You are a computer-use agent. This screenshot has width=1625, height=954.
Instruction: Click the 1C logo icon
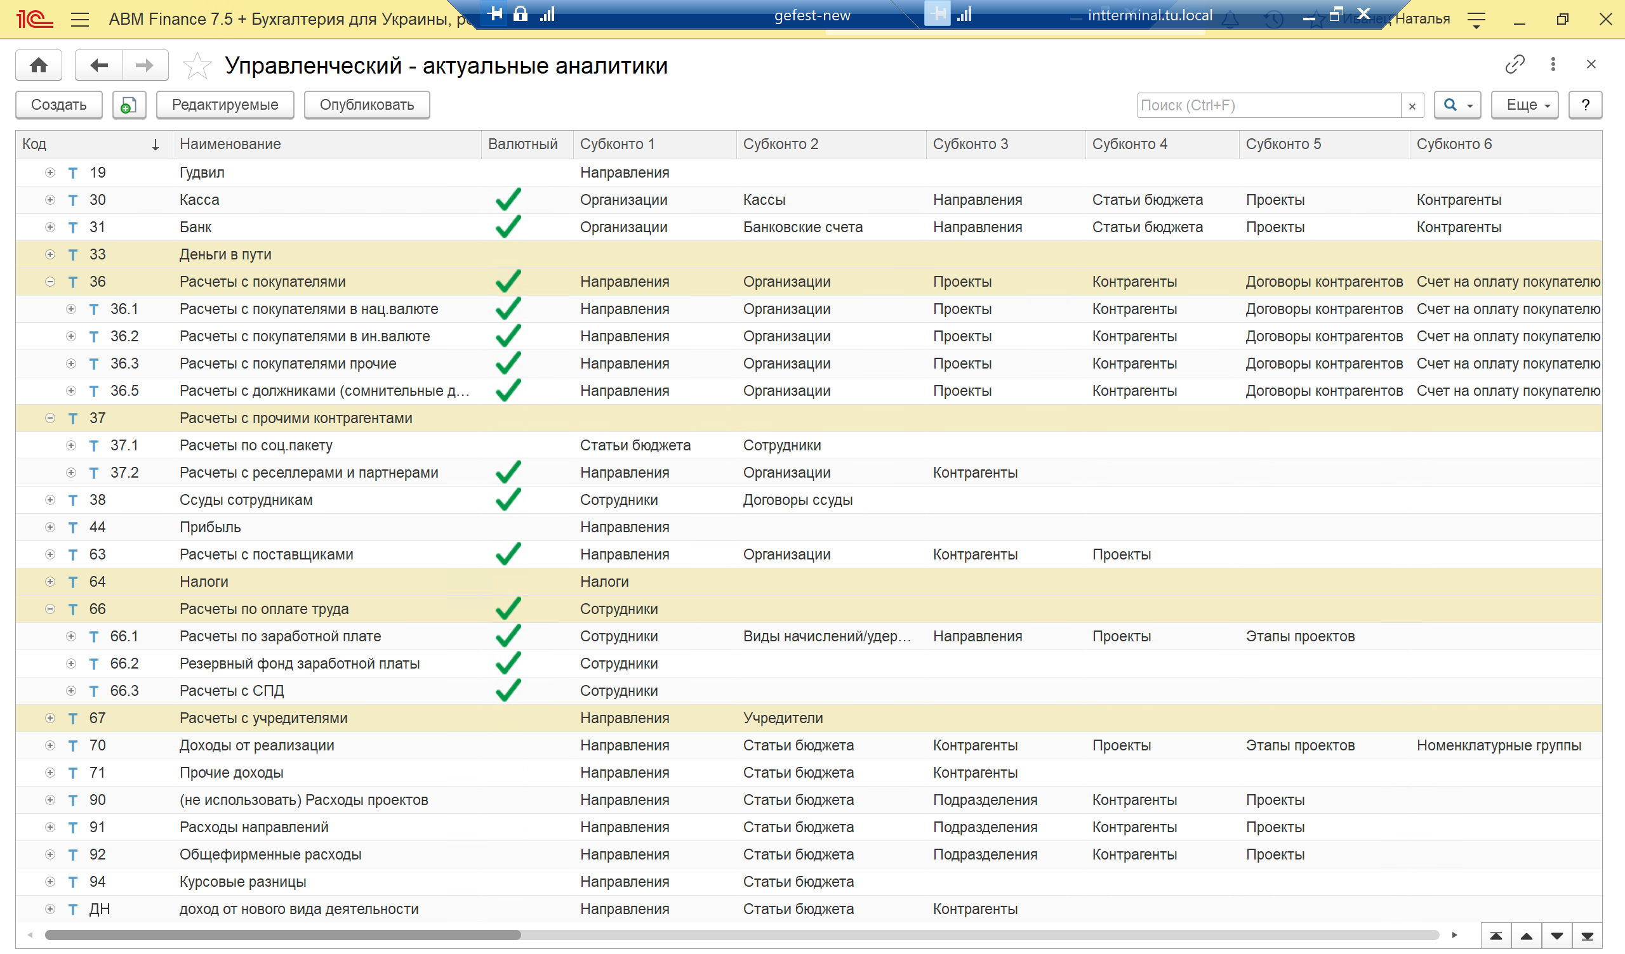pyautogui.click(x=35, y=19)
